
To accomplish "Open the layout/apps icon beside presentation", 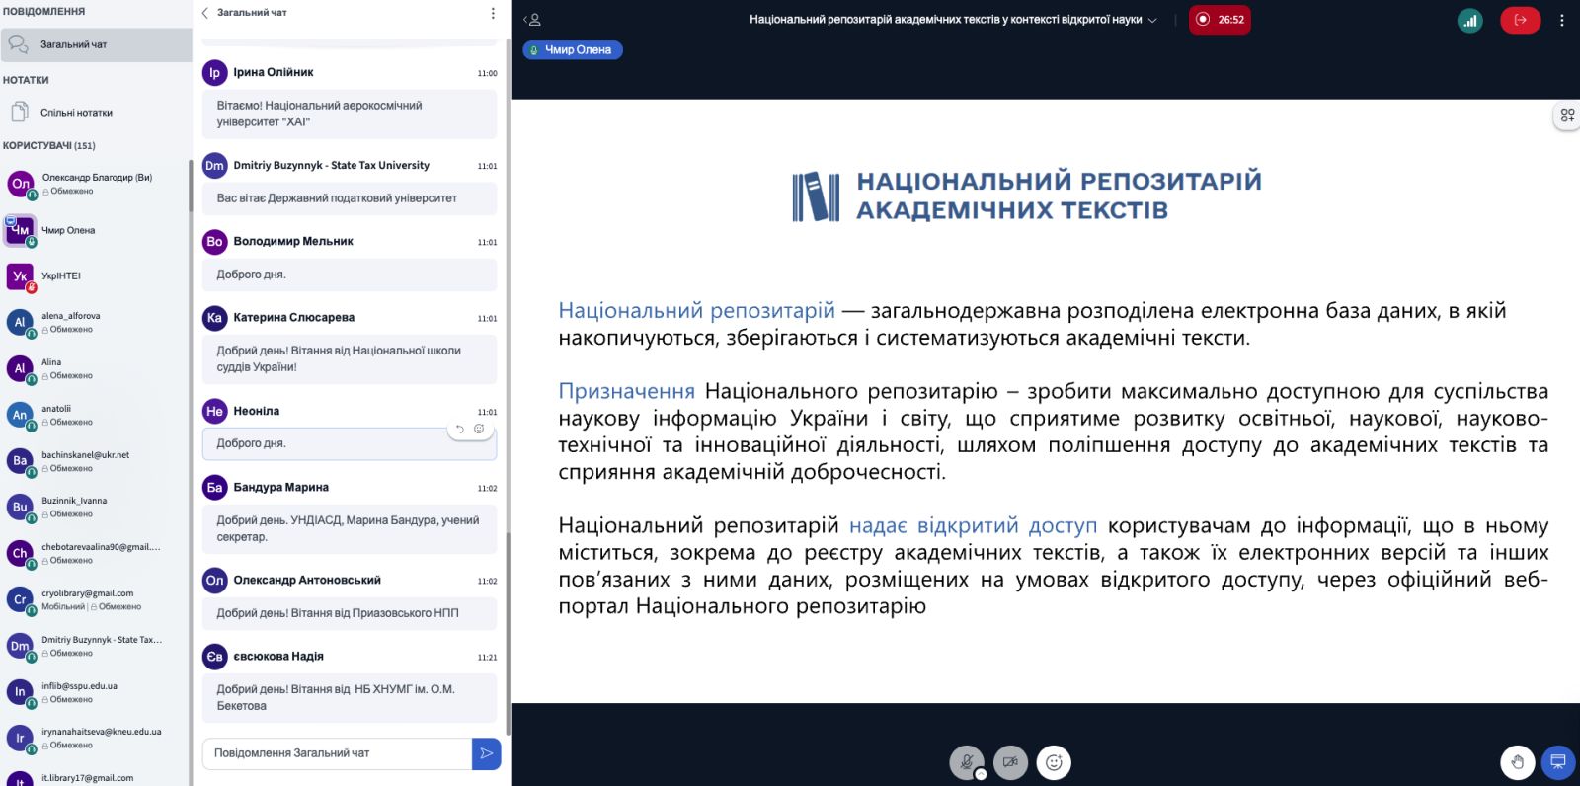I will (x=1567, y=116).
